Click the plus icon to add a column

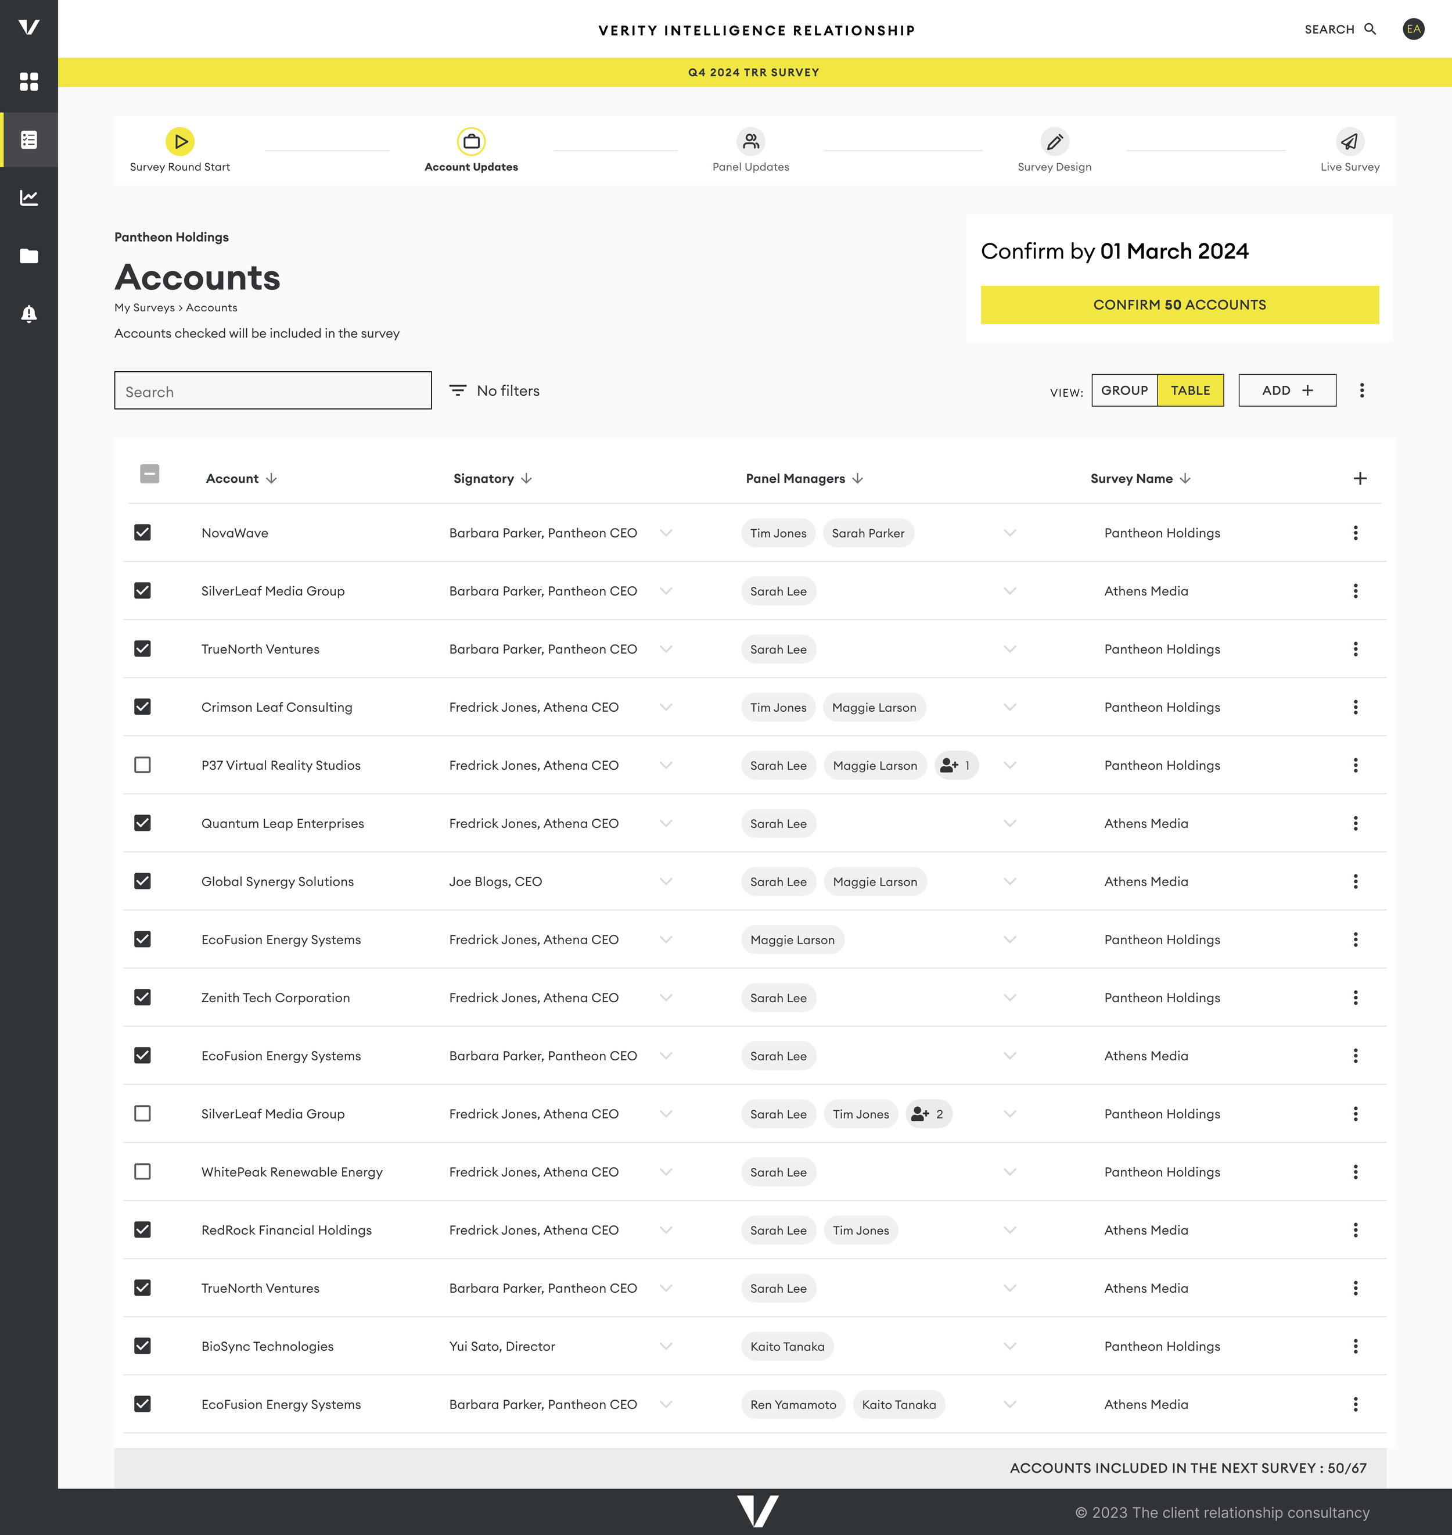coord(1359,478)
